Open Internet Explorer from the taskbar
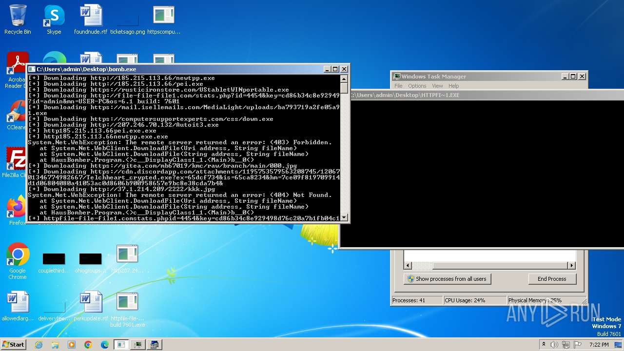Image resolution: width=624 pixels, height=351 pixels. (x=39, y=345)
